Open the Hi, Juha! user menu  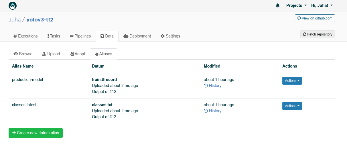tap(322, 5)
